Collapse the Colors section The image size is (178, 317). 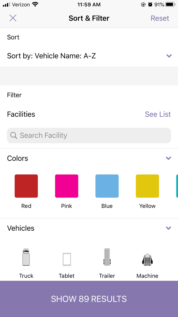pyautogui.click(x=168, y=158)
